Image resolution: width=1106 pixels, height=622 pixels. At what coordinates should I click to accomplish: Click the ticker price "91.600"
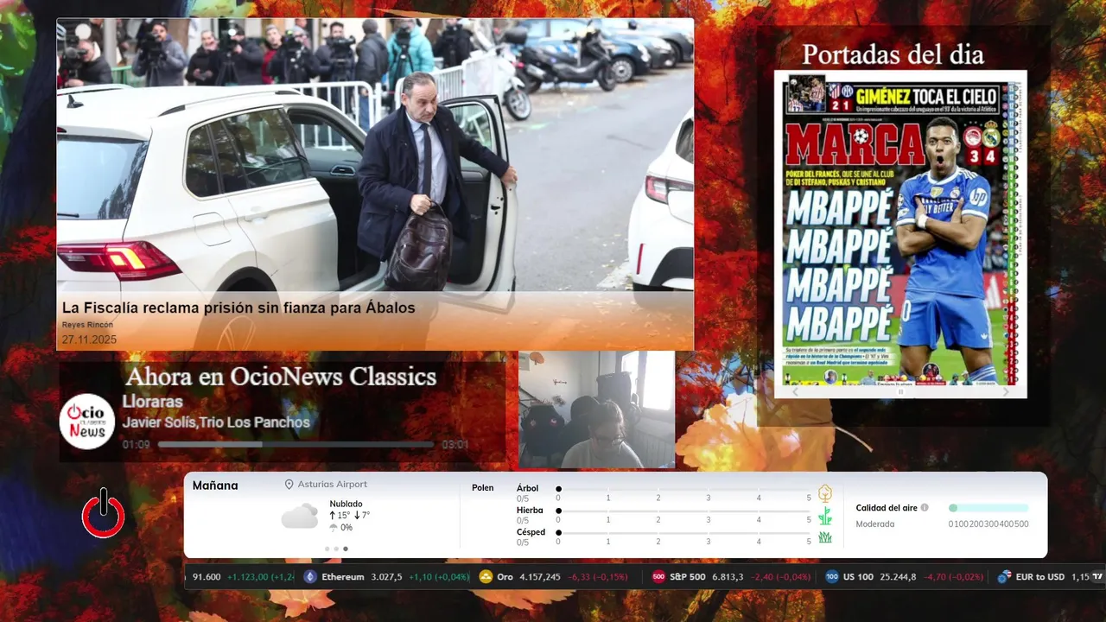click(x=207, y=577)
